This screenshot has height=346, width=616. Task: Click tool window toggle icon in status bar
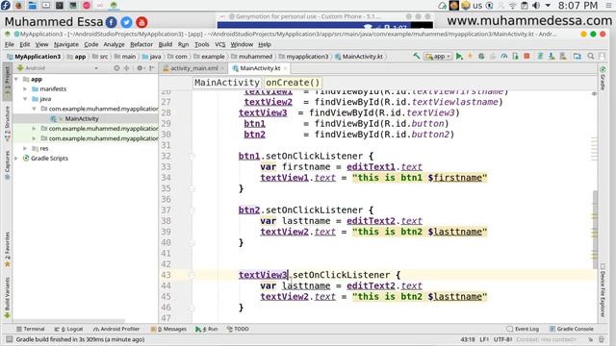tap(9, 339)
